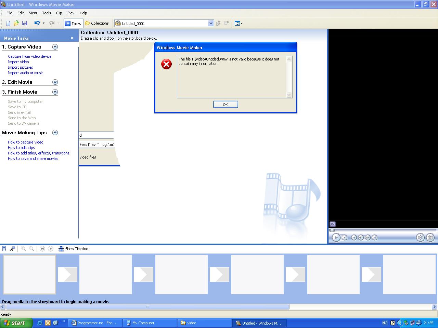Open the Clip menu
The width and height of the screenshot is (438, 328).
(59, 13)
